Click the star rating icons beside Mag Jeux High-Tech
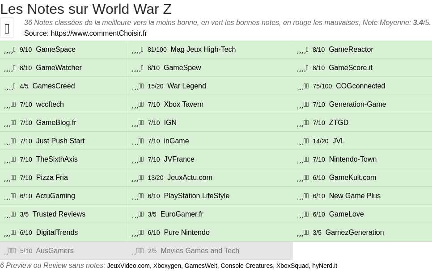 138,50
